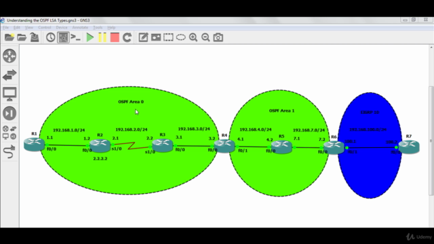Take a screenshot with camera icon
The height and width of the screenshot is (244, 434).
(x=218, y=37)
